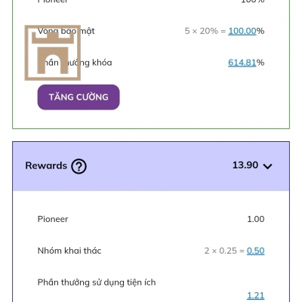Image resolution: width=302 pixels, height=302 pixels.
Task: Click the lavender Rewards header bar
Action: [x=151, y=166]
